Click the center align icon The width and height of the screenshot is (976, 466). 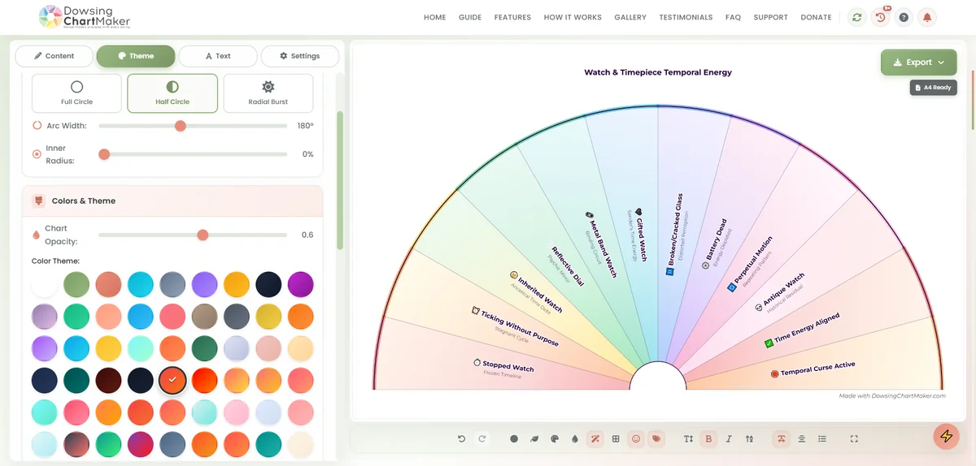801,438
